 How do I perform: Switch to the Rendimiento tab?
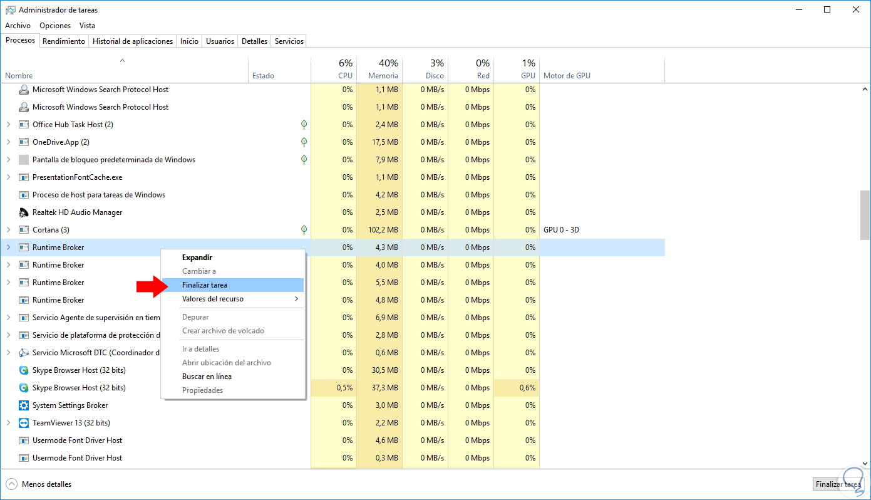point(64,41)
